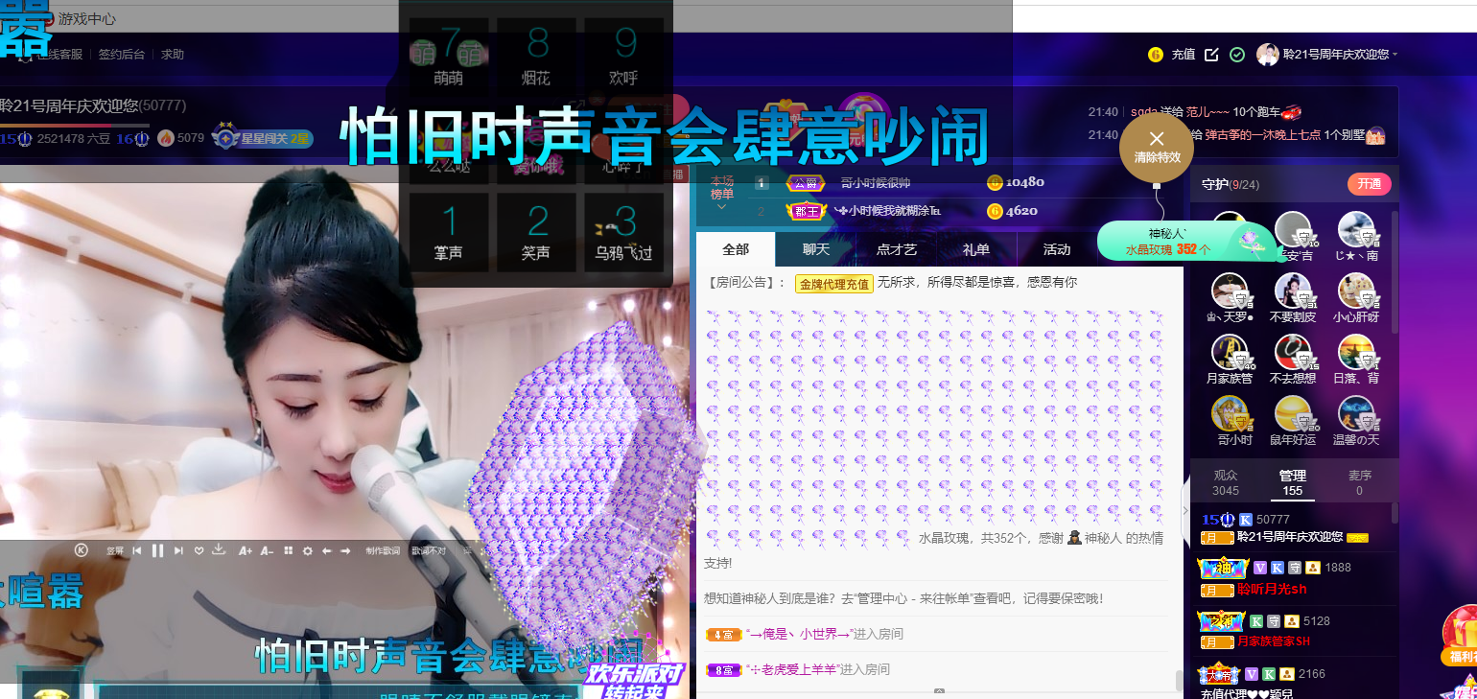Click 签约后台 link in top bar
Screen dimensions: 1477x699
pos(122,55)
